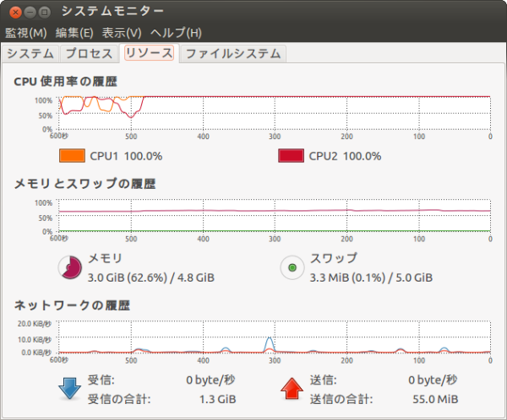Click the network history graph
The image size is (507, 420).
pyautogui.click(x=275, y=337)
